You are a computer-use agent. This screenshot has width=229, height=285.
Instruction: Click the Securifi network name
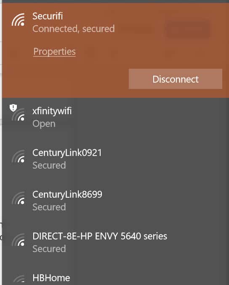[x=48, y=16]
